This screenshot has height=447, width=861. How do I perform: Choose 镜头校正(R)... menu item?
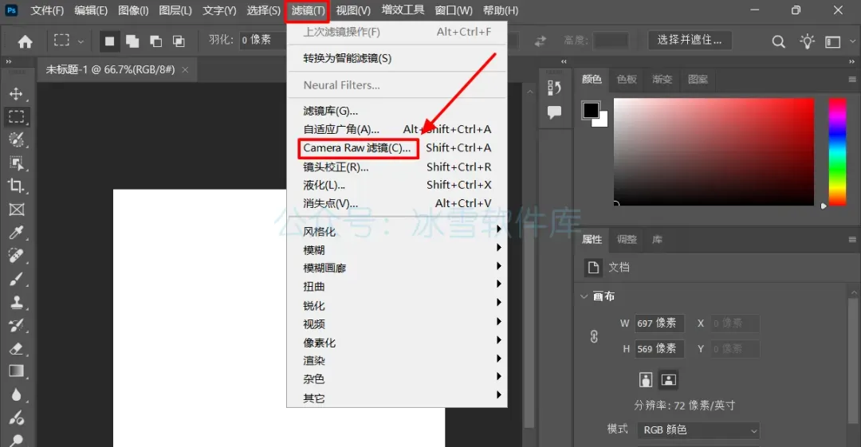pyautogui.click(x=396, y=167)
